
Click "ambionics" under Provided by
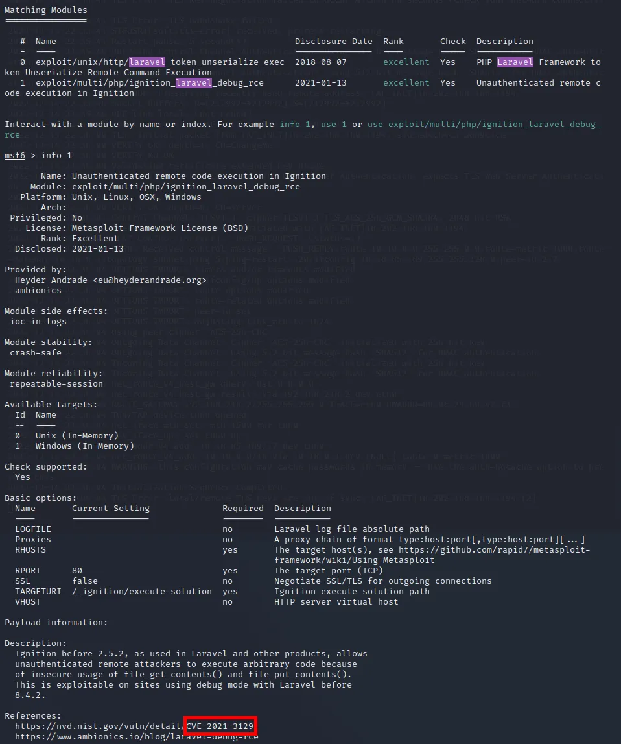tap(38, 291)
